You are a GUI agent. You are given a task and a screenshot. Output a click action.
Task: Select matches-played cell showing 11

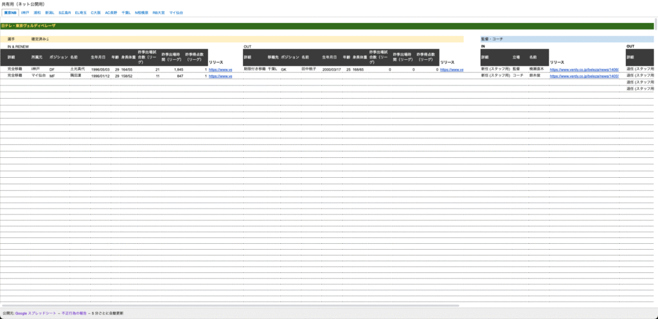(x=157, y=76)
